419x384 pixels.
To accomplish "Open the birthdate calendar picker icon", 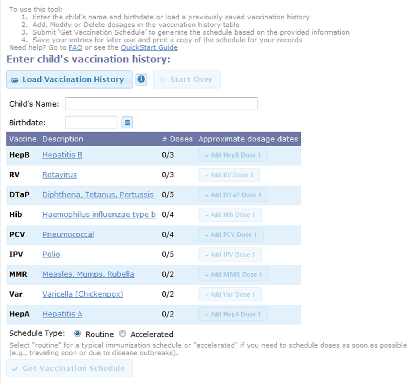I will point(127,123).
